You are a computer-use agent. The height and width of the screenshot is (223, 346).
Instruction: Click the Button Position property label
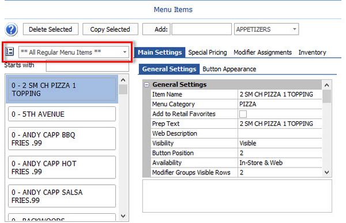tap(173, 153)
